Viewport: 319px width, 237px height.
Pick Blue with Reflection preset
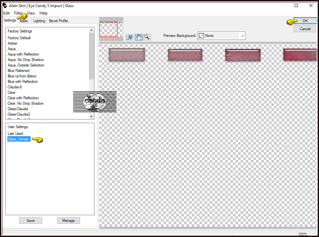coord(22,82)
